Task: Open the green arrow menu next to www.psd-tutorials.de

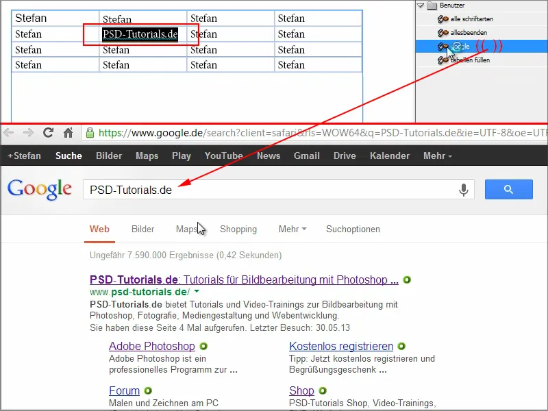Action: tap(197, 291)
